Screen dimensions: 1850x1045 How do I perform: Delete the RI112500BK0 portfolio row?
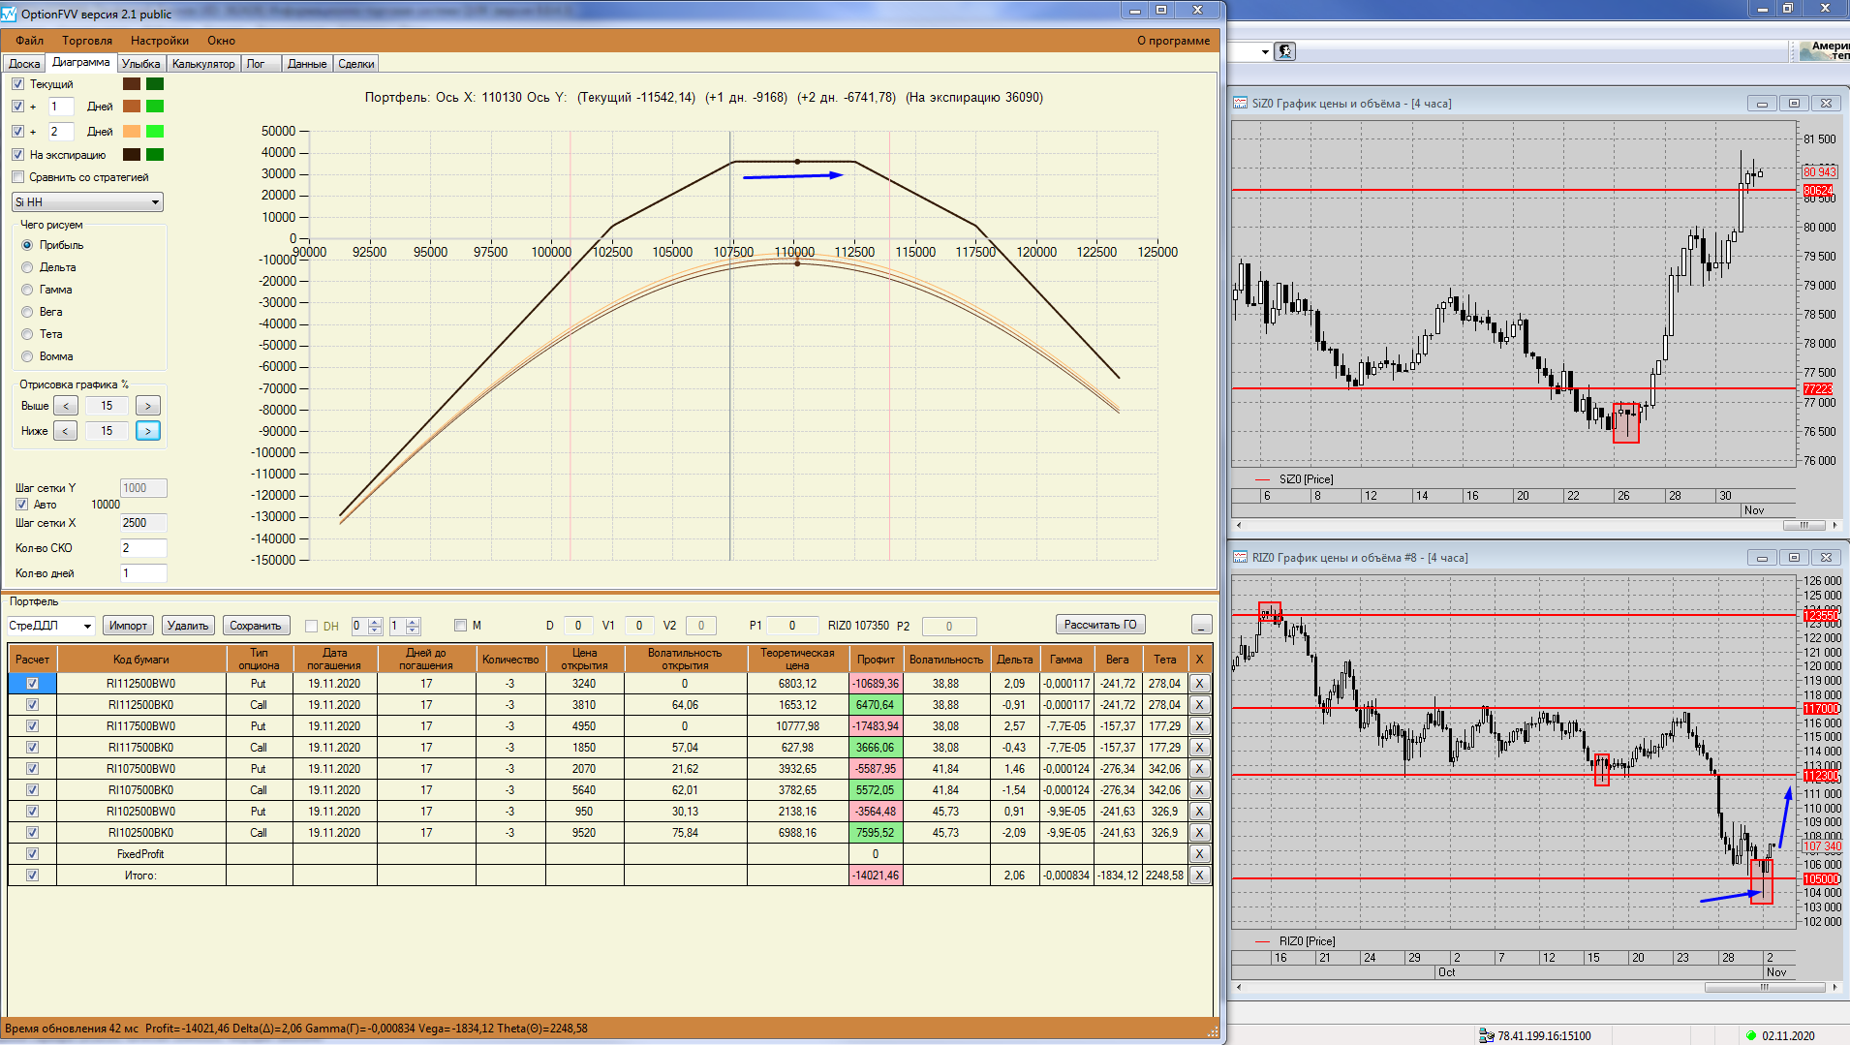tap(1199, 705)
